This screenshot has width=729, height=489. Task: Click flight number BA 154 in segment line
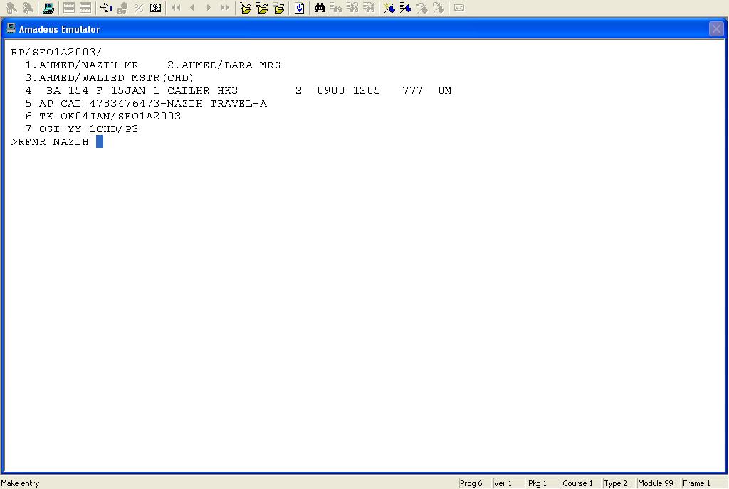coord(68,90)
